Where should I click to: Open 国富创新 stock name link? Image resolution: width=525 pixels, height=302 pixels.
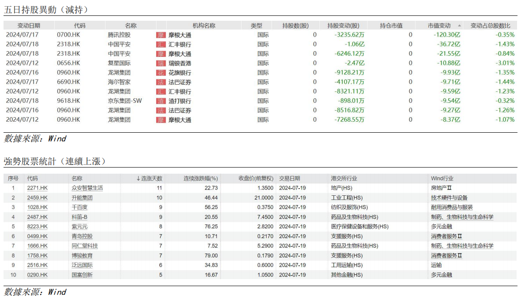(x=82, y=275)
